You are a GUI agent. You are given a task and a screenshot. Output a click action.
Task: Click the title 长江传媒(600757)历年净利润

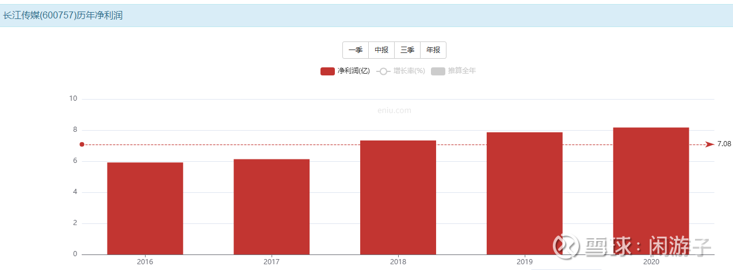[x=63, y=16]
